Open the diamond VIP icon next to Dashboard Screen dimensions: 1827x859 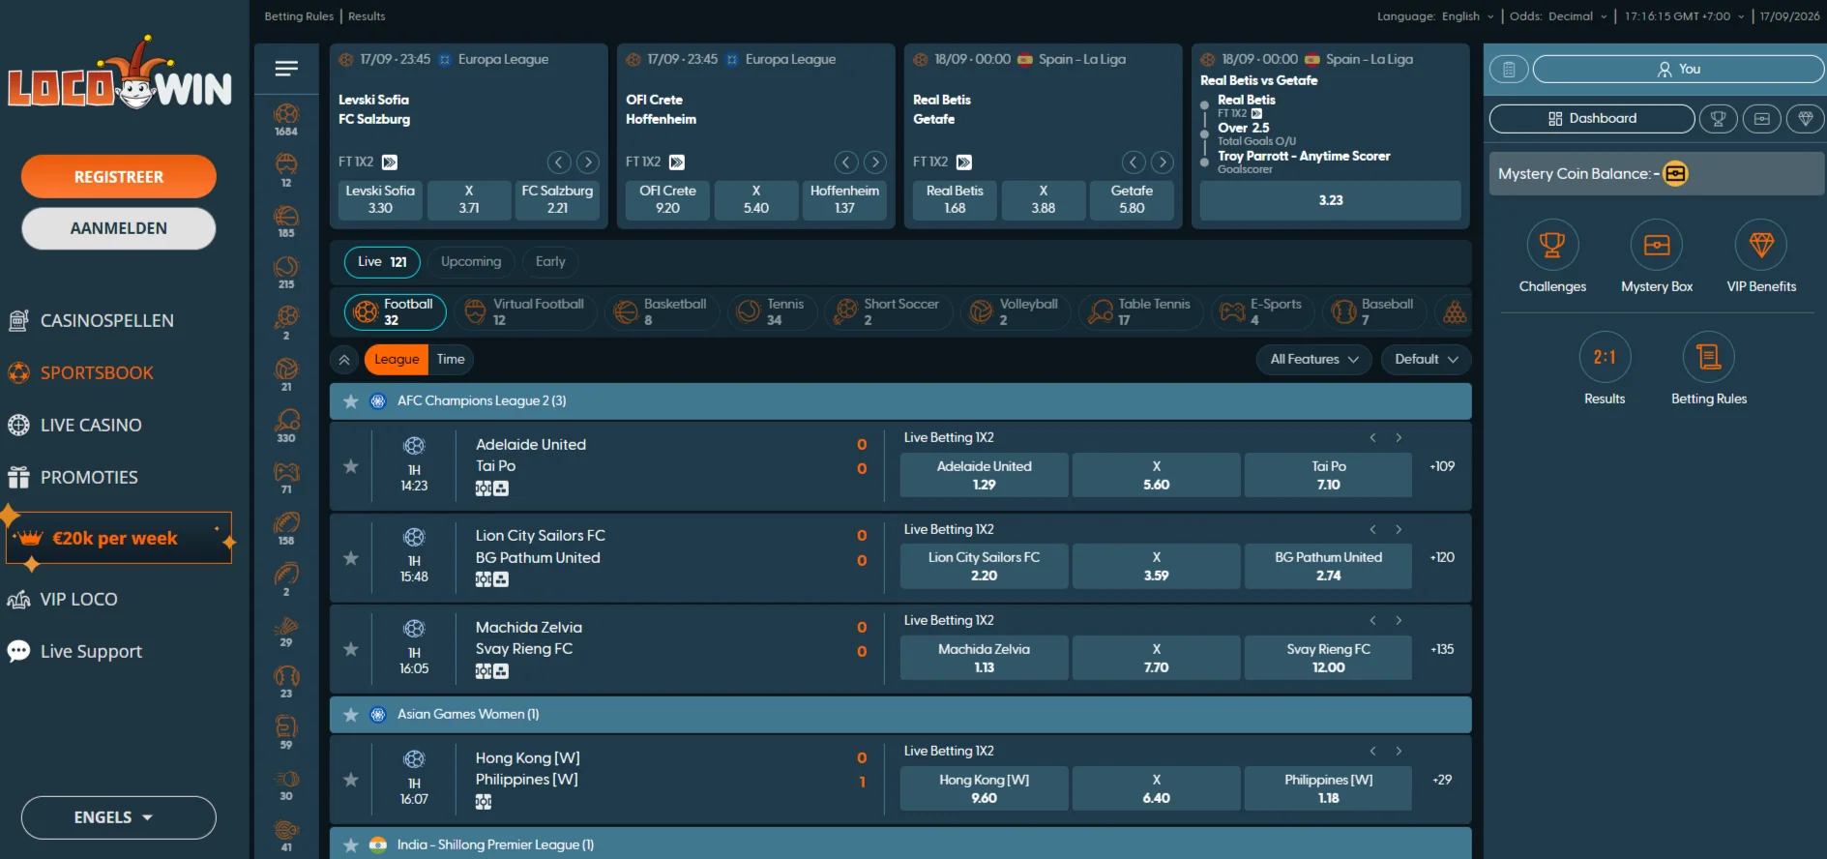click(x=1805, y=119)
